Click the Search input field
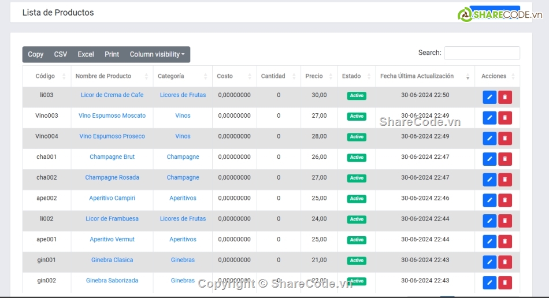Screen dimensions: 549x298 pos(481,53)
